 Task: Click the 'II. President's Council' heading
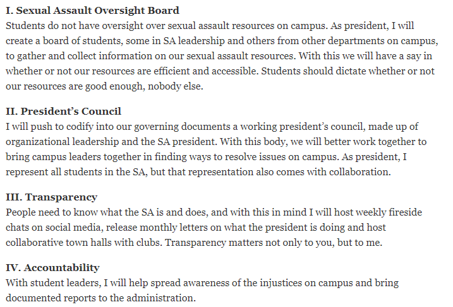(63, 112)
